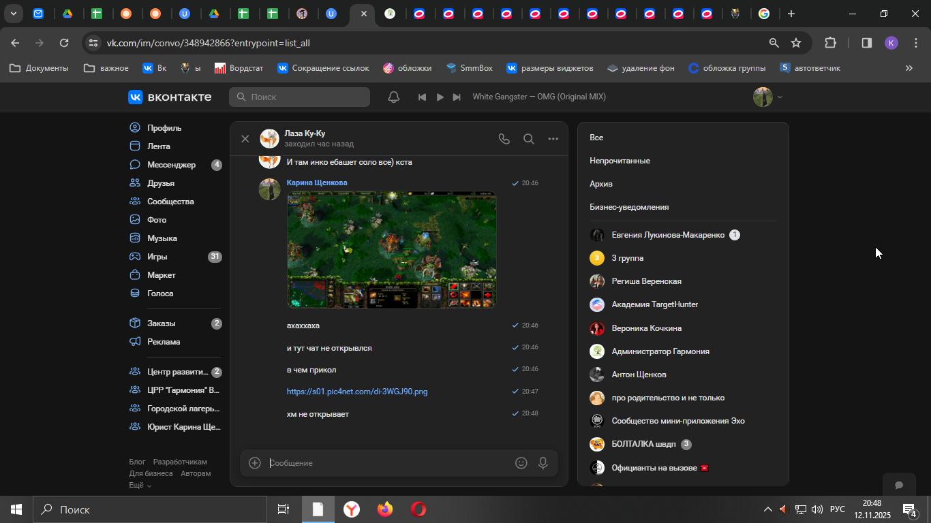
Task: Focus the Сообщение message input field
Action: (x=388, y=463)
